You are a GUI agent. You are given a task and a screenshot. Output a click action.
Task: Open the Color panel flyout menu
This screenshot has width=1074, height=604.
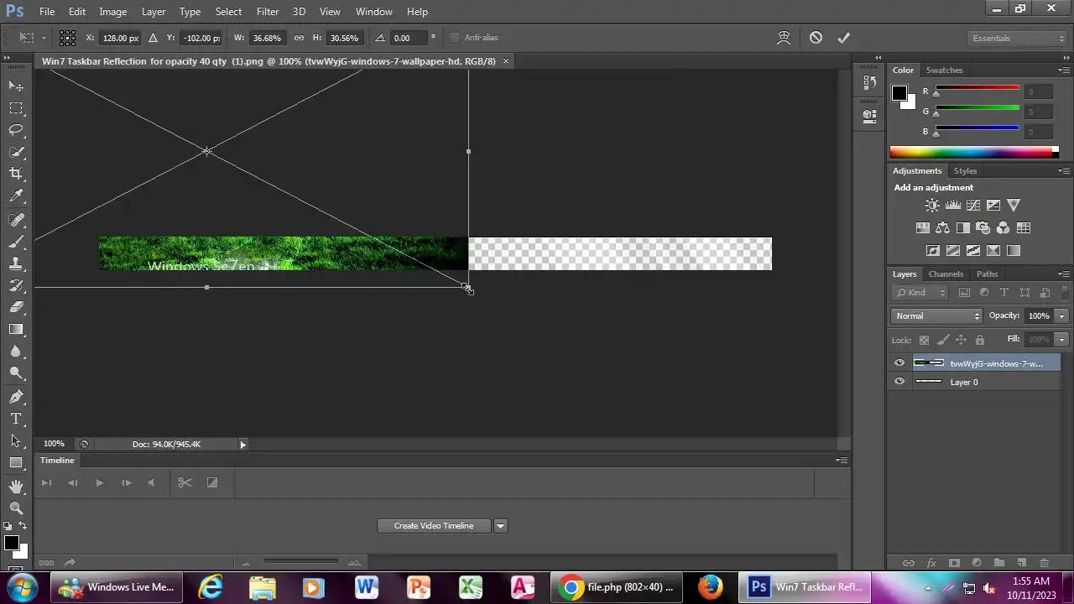click(1064, 70)
